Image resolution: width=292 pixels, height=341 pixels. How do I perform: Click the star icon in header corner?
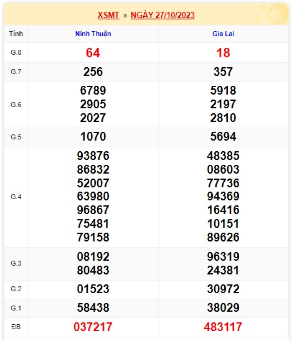pos(278,14)
